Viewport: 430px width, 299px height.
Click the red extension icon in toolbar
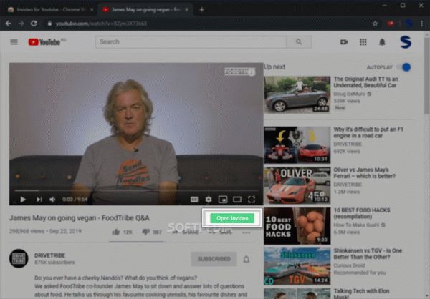pos(391,24)
